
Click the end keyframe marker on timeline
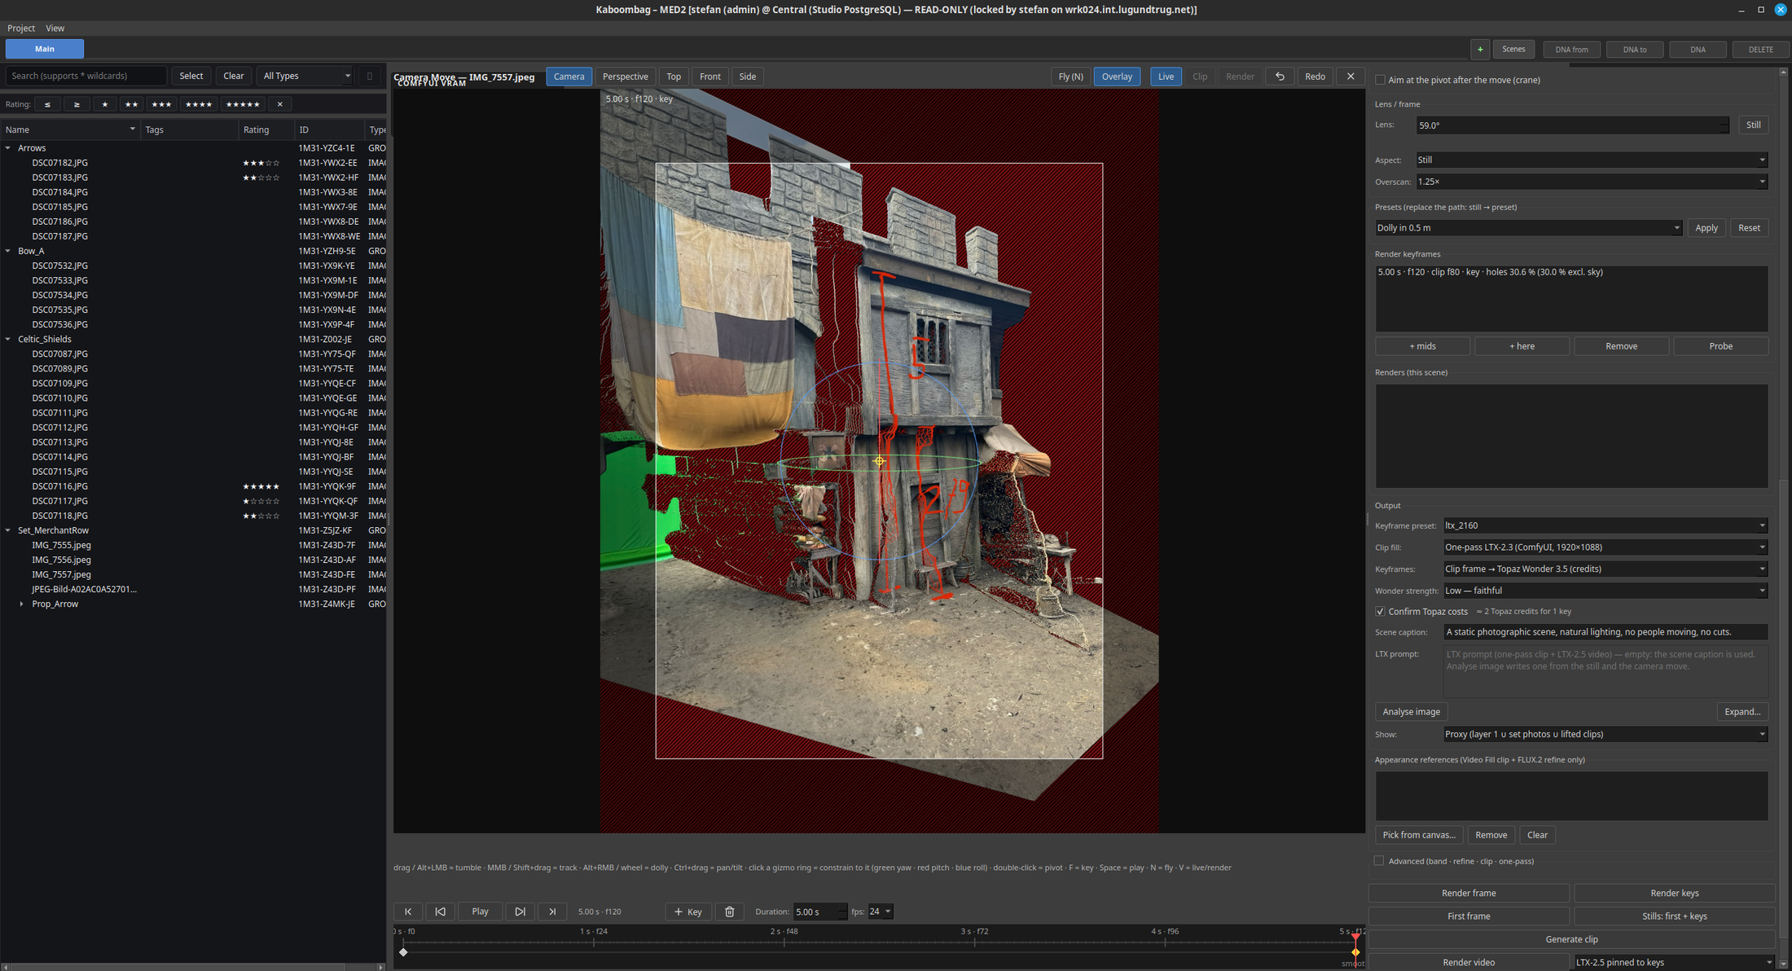[1355, 951]
